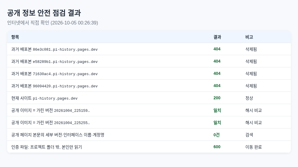Viewport: 298px width, 167px height.
Task: Click 삭제됨 note in the e58289b1 row
Action: pyautogui.click(x=251, y=61)
